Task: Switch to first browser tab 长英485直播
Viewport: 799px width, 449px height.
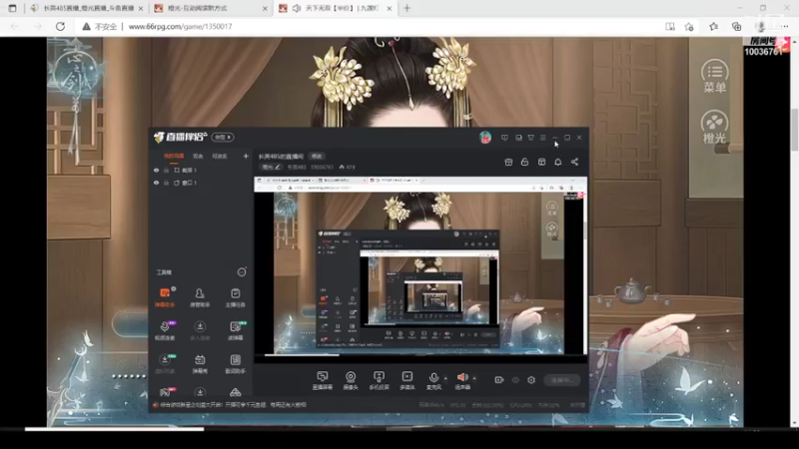Action: point(88,8)
